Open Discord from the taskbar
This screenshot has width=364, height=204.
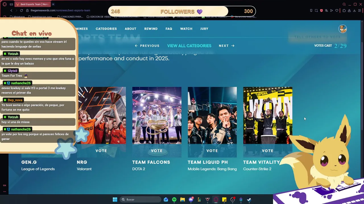(x=191, y=199)
